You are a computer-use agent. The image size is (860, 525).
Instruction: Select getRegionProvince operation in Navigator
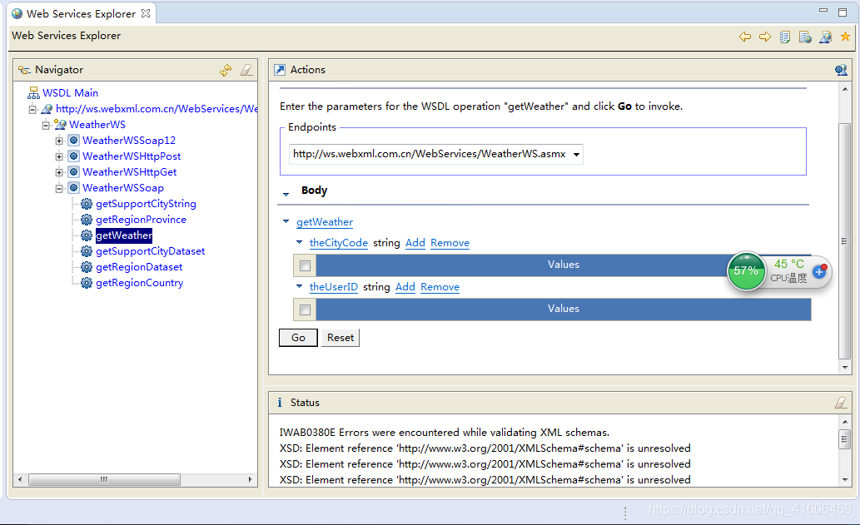(x=141, y=220)
